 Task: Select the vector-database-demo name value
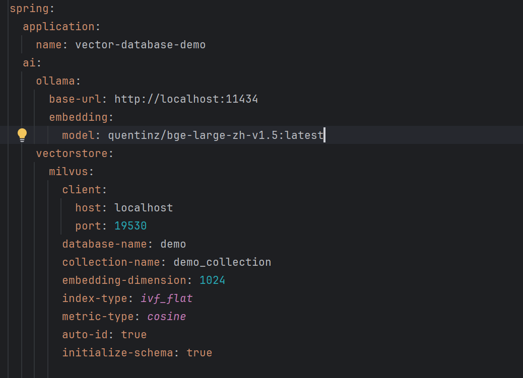click(x=140, y=45)
